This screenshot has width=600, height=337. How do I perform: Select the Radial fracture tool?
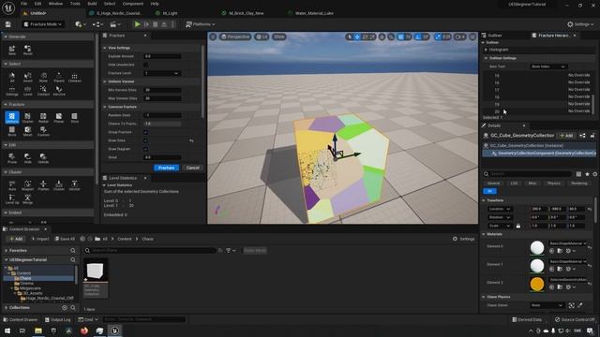point(43,117)
